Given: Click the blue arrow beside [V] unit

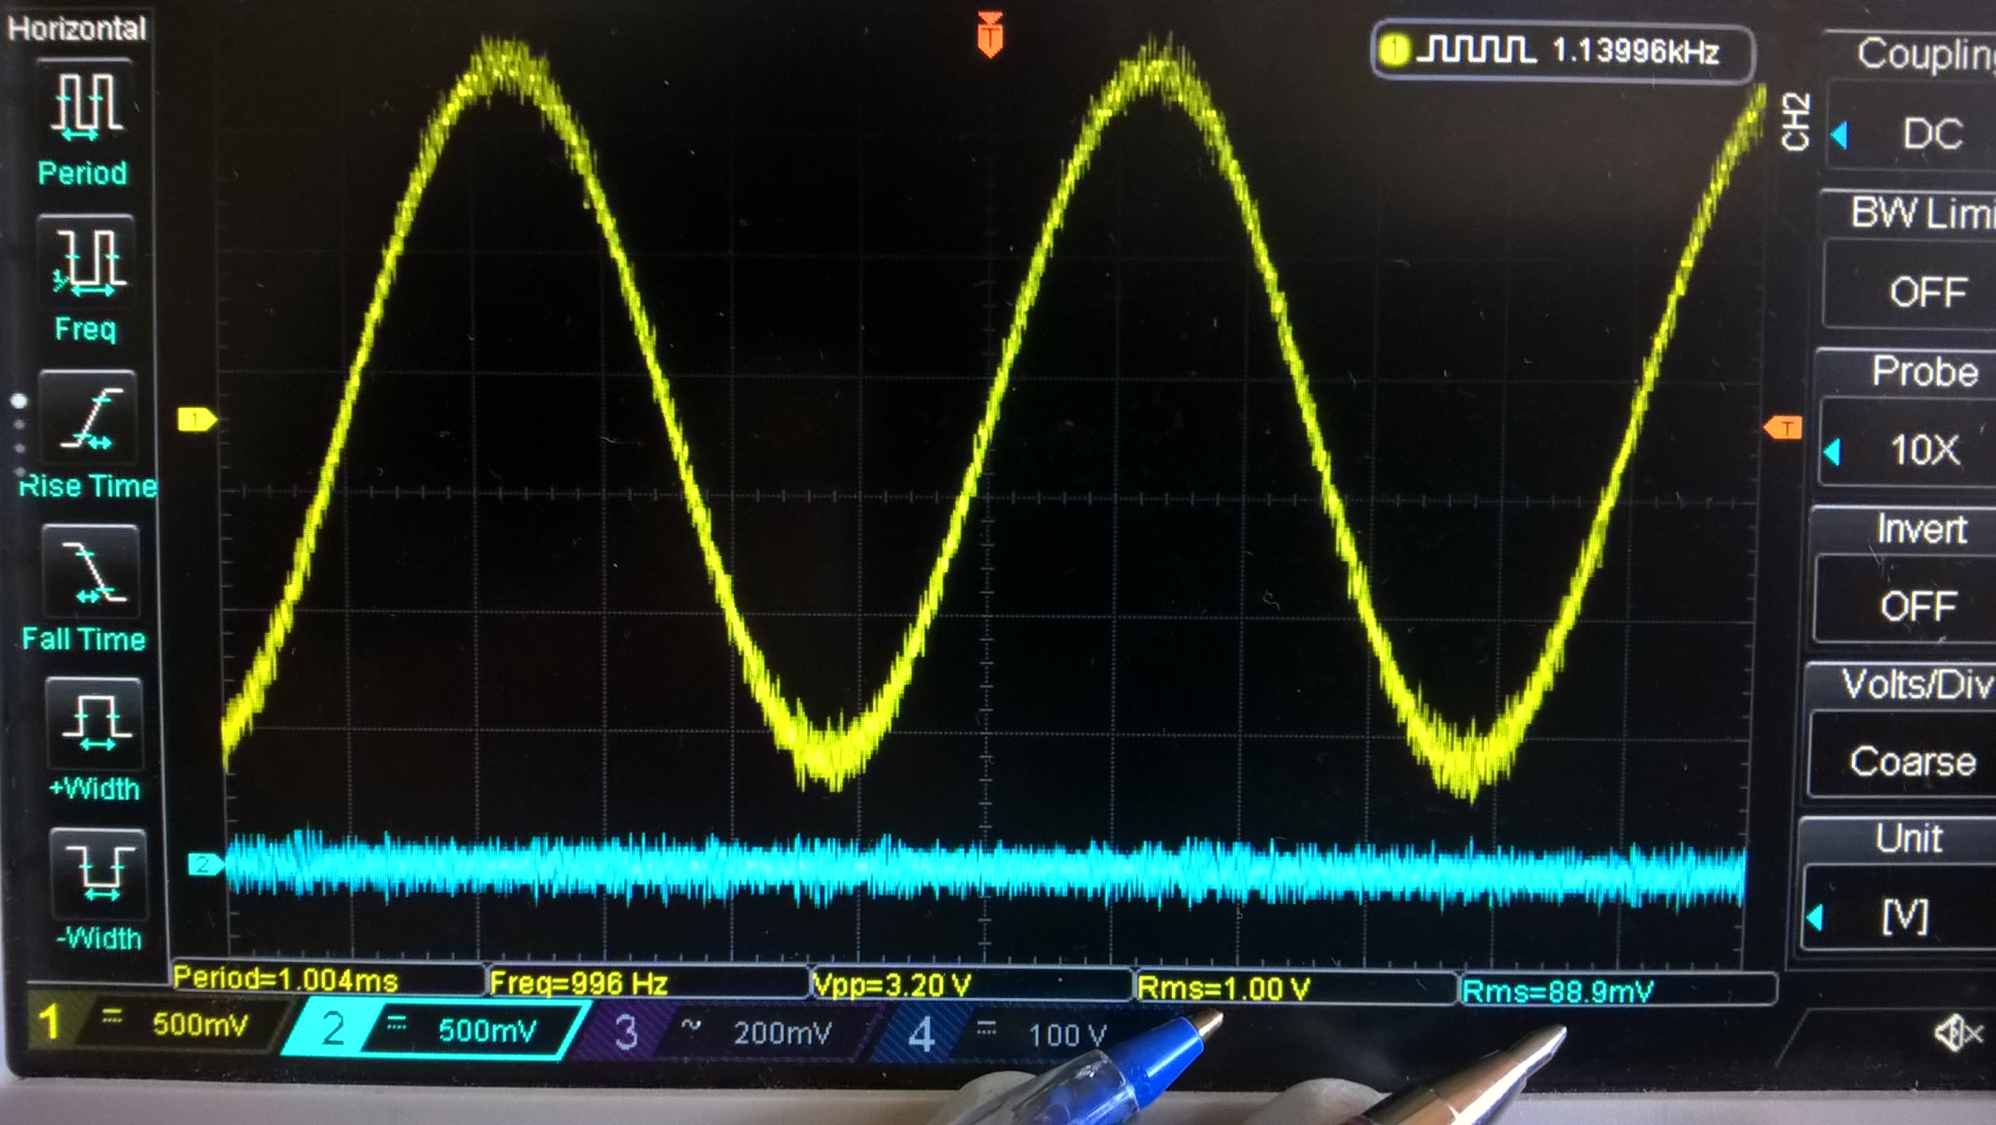Looking at the screenshot, I should click(x=1814, y=918).
